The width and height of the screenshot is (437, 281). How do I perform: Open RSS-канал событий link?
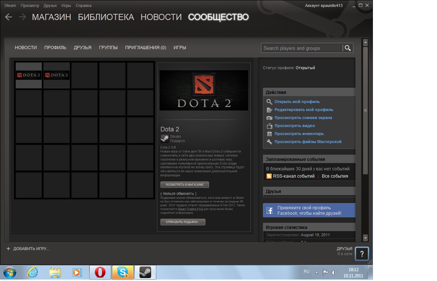[294, 176]
